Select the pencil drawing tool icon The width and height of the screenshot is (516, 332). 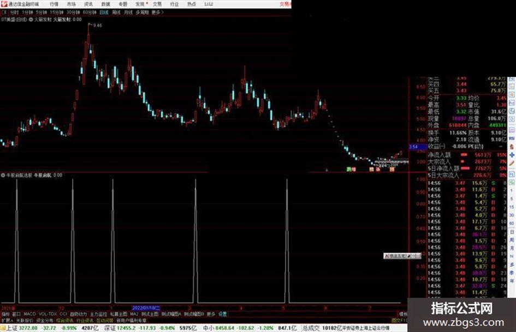pos(512,163)
